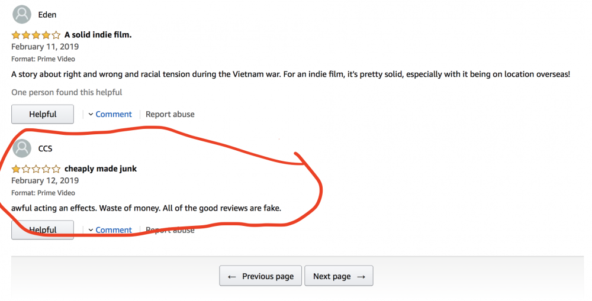Click Eden's profile avatar icon

(x=22, y=14)
